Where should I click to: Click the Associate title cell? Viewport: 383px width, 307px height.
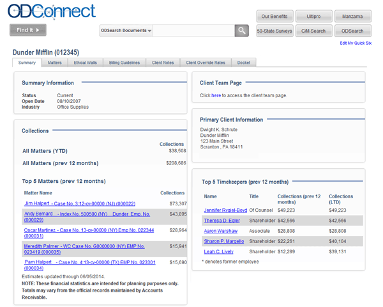coord(259,231)
